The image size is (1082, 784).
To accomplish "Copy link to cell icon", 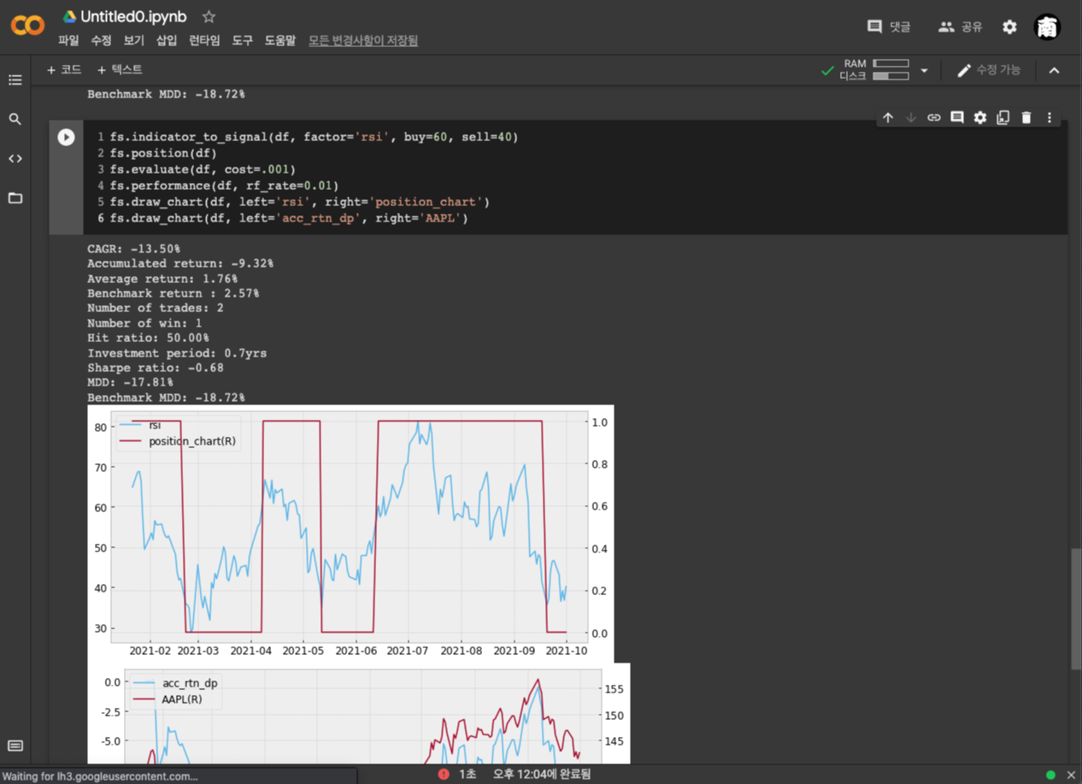I will coord(934,117).
